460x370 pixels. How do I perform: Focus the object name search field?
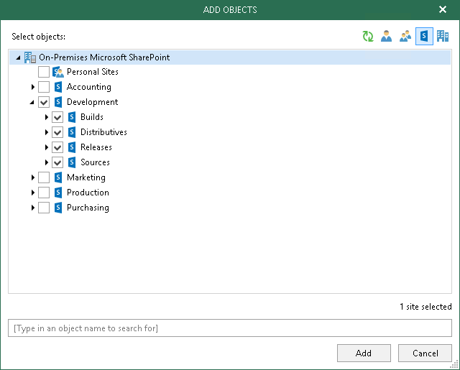tap(230, 328)
